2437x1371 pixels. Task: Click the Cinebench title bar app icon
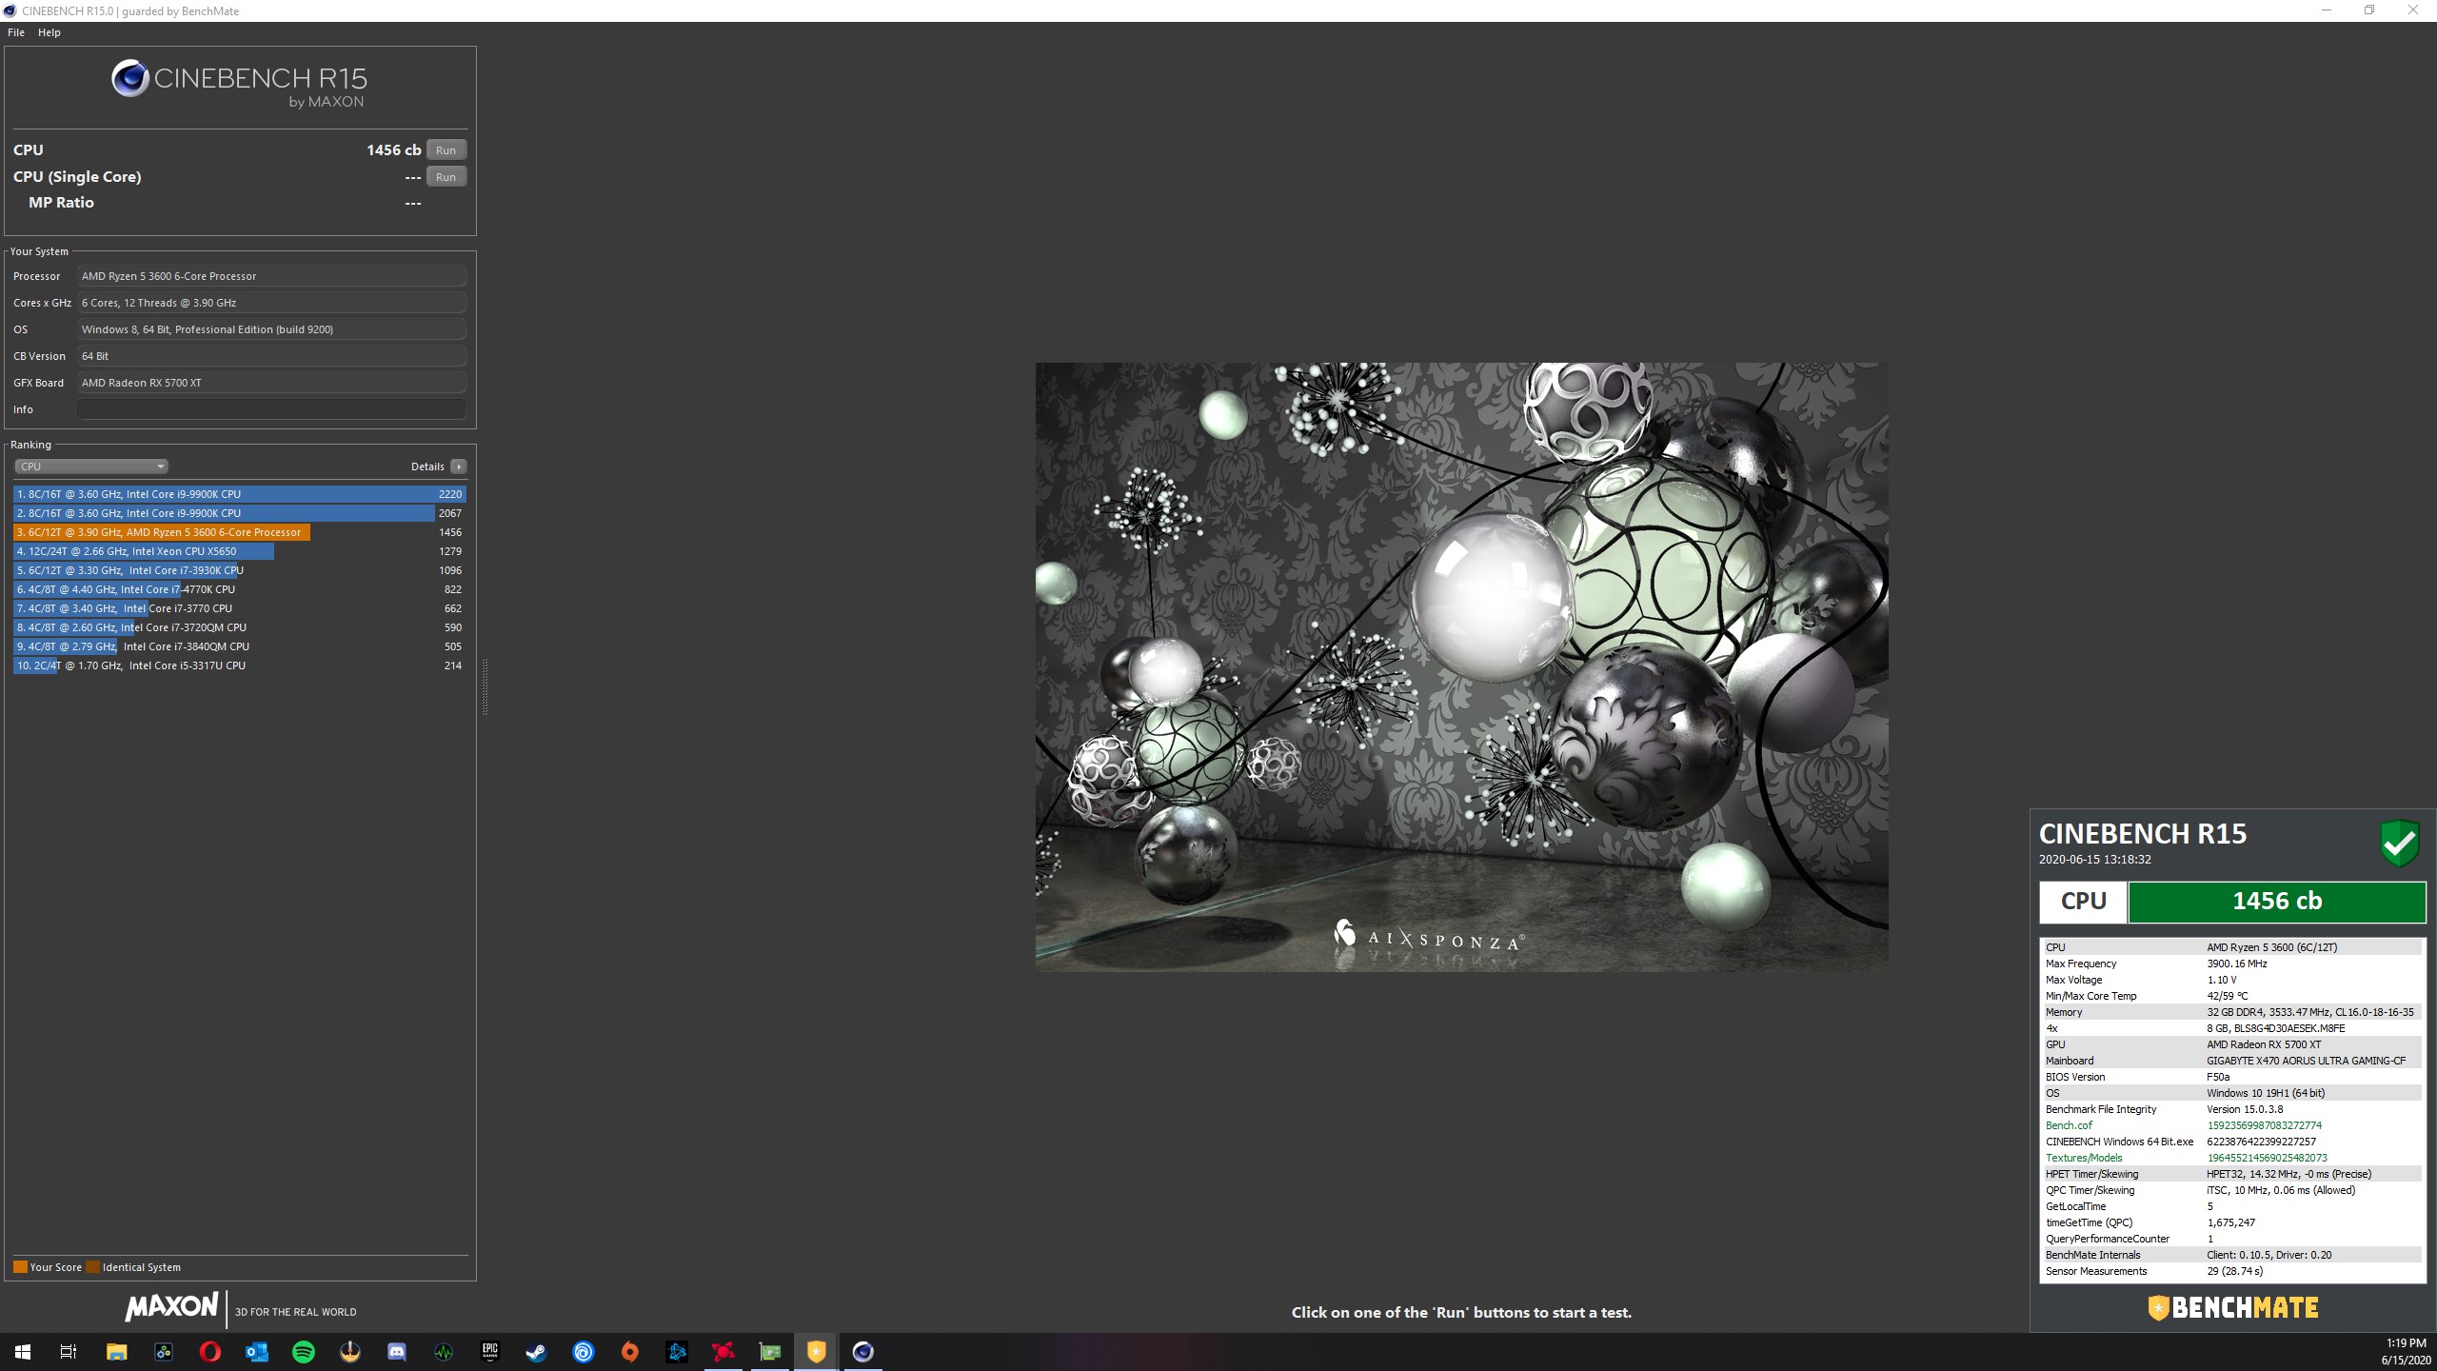pyautogui.click(x=10, y=10)
